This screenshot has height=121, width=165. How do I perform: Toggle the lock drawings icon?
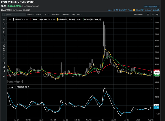4,49
